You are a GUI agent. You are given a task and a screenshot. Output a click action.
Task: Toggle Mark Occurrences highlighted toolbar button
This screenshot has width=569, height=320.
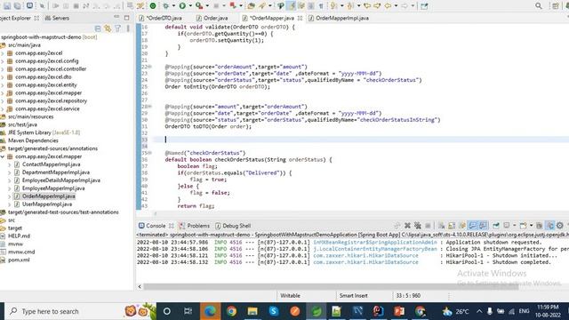291,6
